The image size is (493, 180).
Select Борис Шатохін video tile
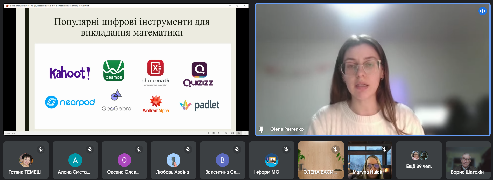pyautogui.click(x=468, y=160)
